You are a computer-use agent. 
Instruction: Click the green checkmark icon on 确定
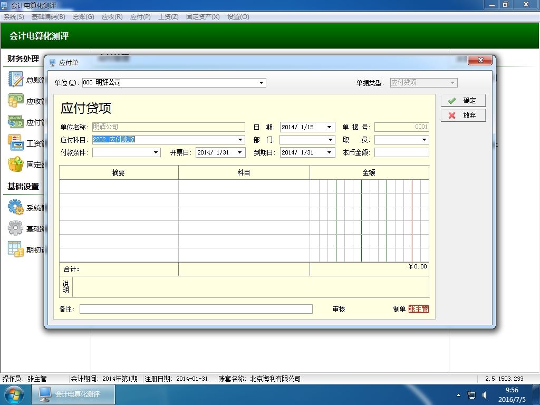(x=452, y=101)
